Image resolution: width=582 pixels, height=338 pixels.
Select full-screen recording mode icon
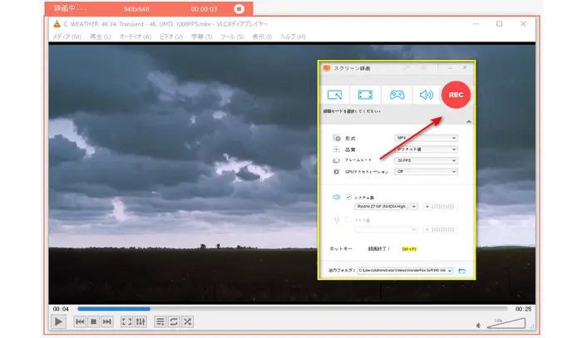[x=366, y=95]
